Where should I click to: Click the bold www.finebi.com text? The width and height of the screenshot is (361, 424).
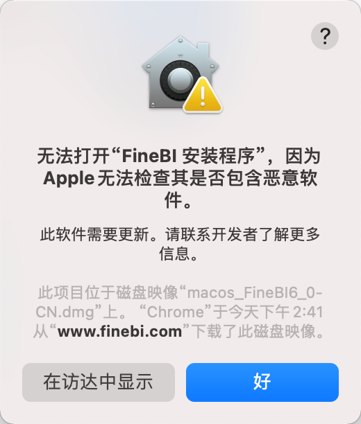click(x=120, y=331)
